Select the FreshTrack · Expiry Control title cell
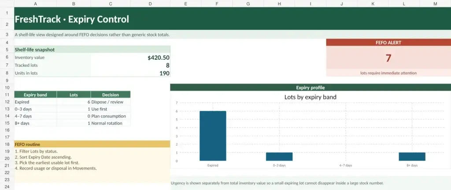451x190 pixels. [x=233, y=18]
